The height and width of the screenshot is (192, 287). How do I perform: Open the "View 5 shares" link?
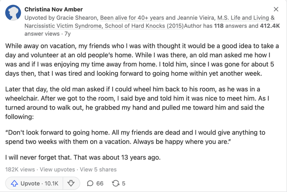[98, 169]
